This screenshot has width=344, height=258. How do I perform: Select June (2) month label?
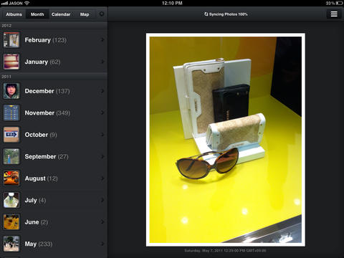pyautogui.click(x=37, y=222)
